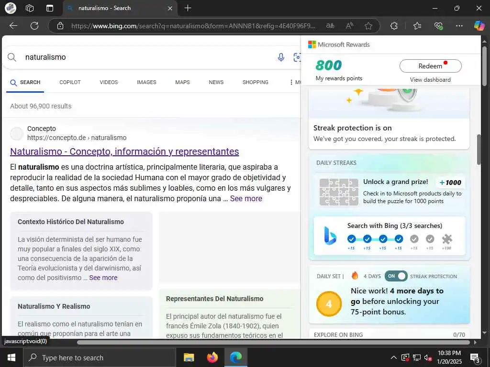The height and width of the screenshot is (367, 490).
Task: Click EXPLORE ON BING heading
Action: (x=338, y=335)
